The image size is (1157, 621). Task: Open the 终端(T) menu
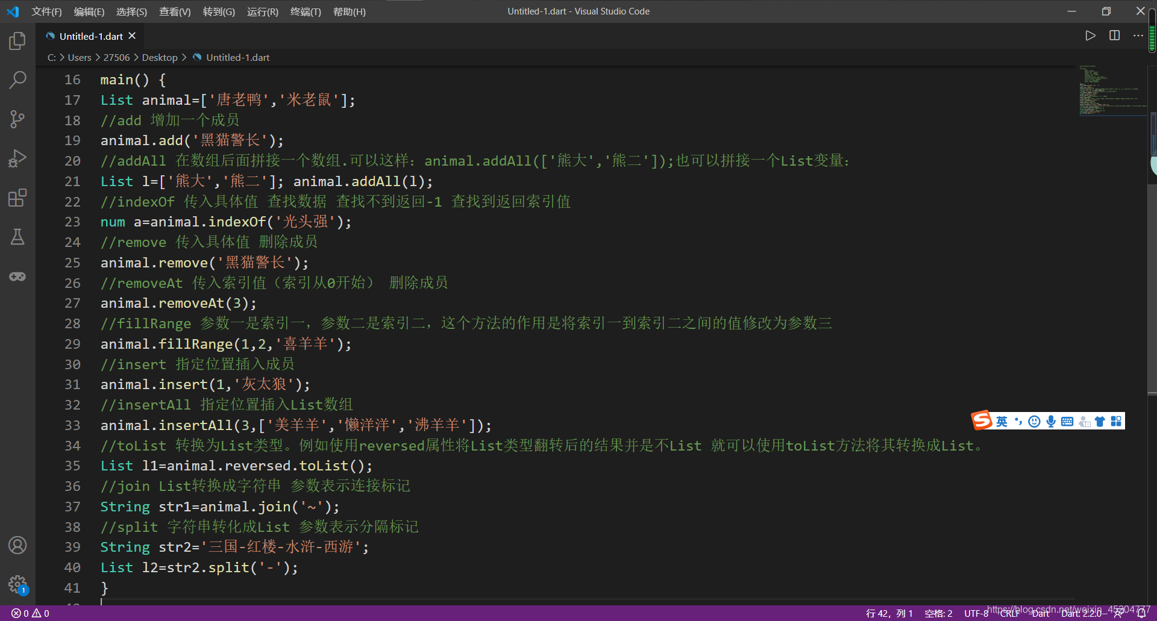[x=306, y=11]
